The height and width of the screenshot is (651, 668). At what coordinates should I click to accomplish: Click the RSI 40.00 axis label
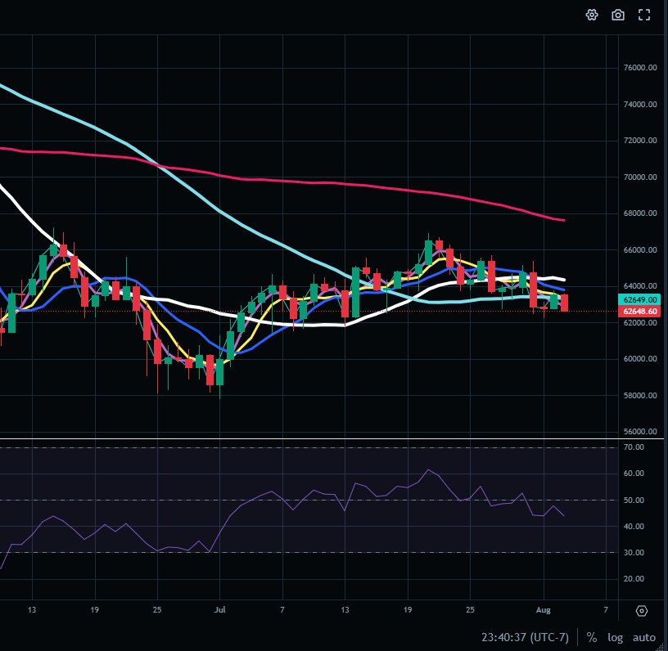(x=634, y=527)
